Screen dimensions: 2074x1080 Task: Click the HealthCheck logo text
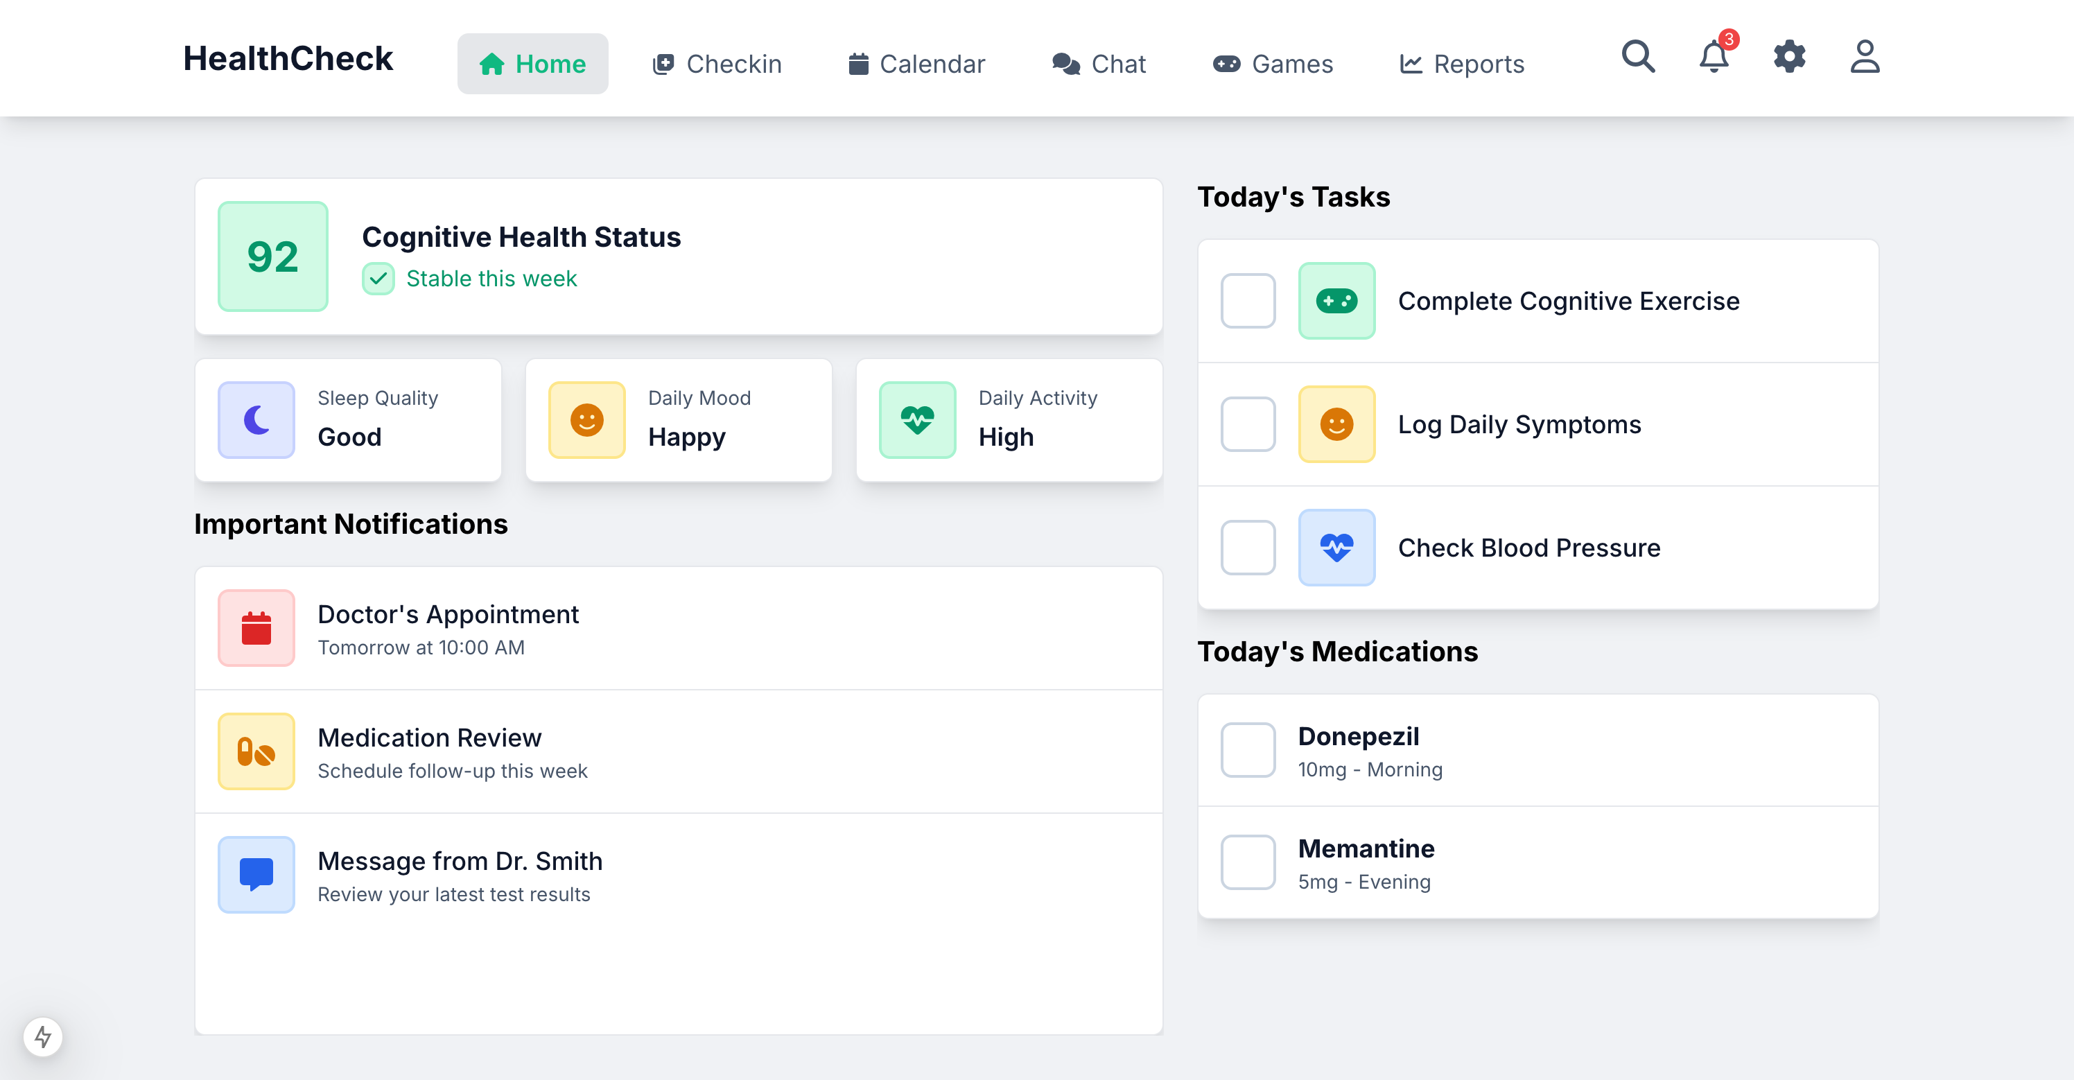288,59
